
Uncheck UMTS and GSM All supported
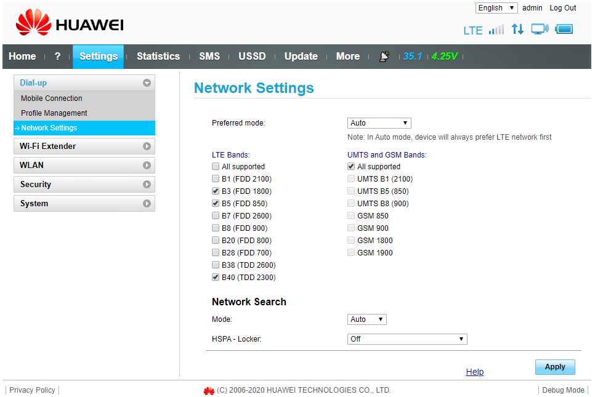[x=351, y=166]
